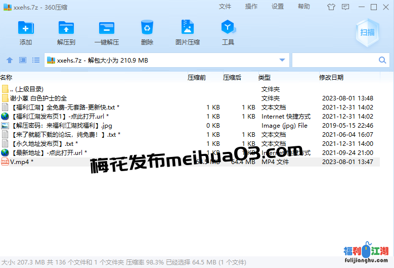
Task: Select file 【最新地址】-点此打开.url
Action: tap(49, 153)
